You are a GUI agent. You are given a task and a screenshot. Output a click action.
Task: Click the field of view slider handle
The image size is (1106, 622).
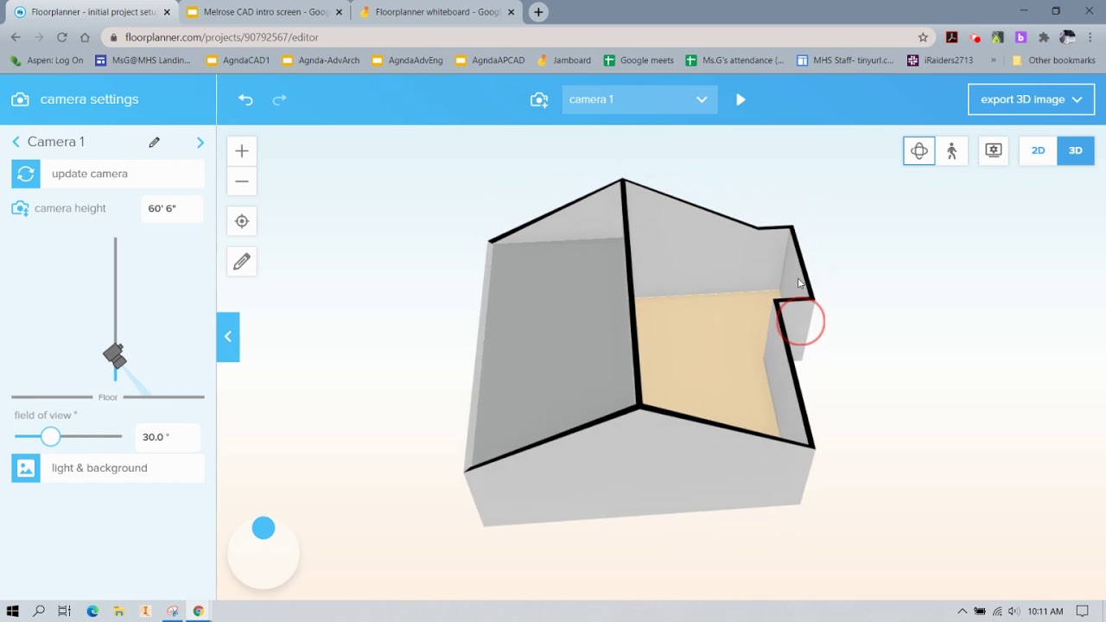point(50,436)
